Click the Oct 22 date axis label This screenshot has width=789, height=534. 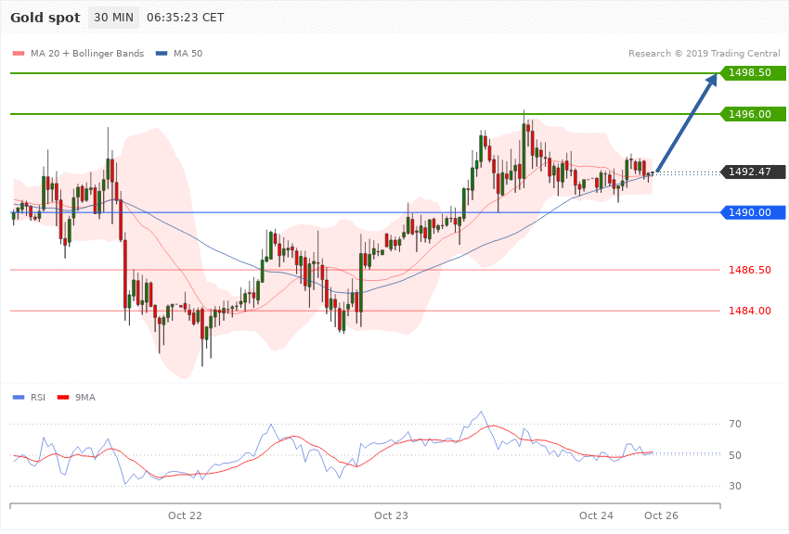pyautogui.click(x=185, y=515)
